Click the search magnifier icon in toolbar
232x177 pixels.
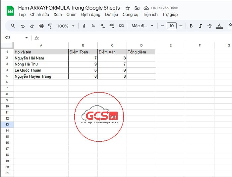click(13, 26)
